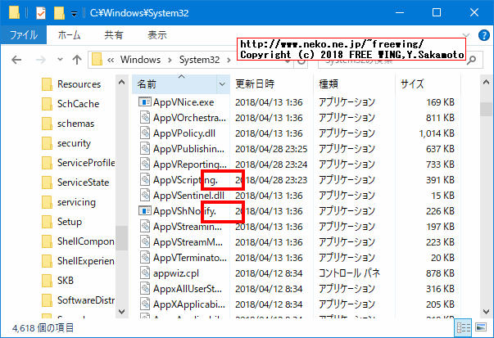
Task: Select the ServiceProfile folder in the tree
Action: (78, 163)
